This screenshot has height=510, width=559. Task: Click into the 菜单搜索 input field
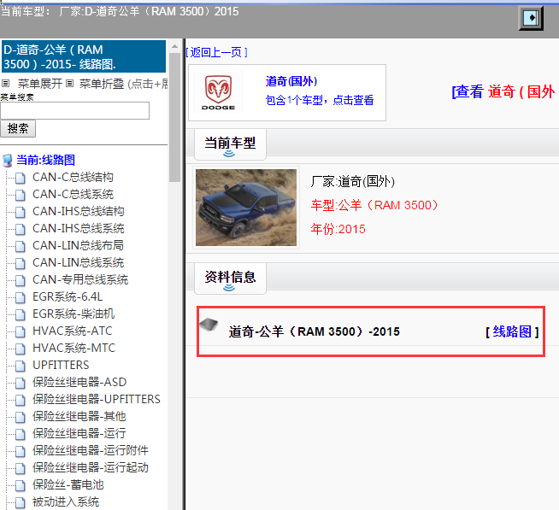coord(75,110)
